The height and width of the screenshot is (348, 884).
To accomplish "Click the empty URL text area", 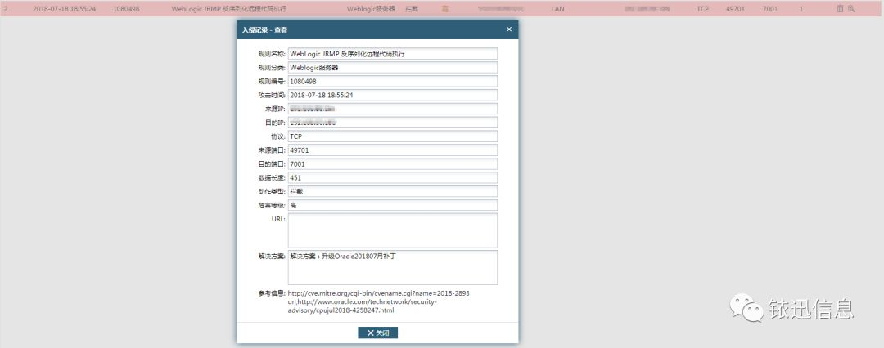I will point(392,230).
